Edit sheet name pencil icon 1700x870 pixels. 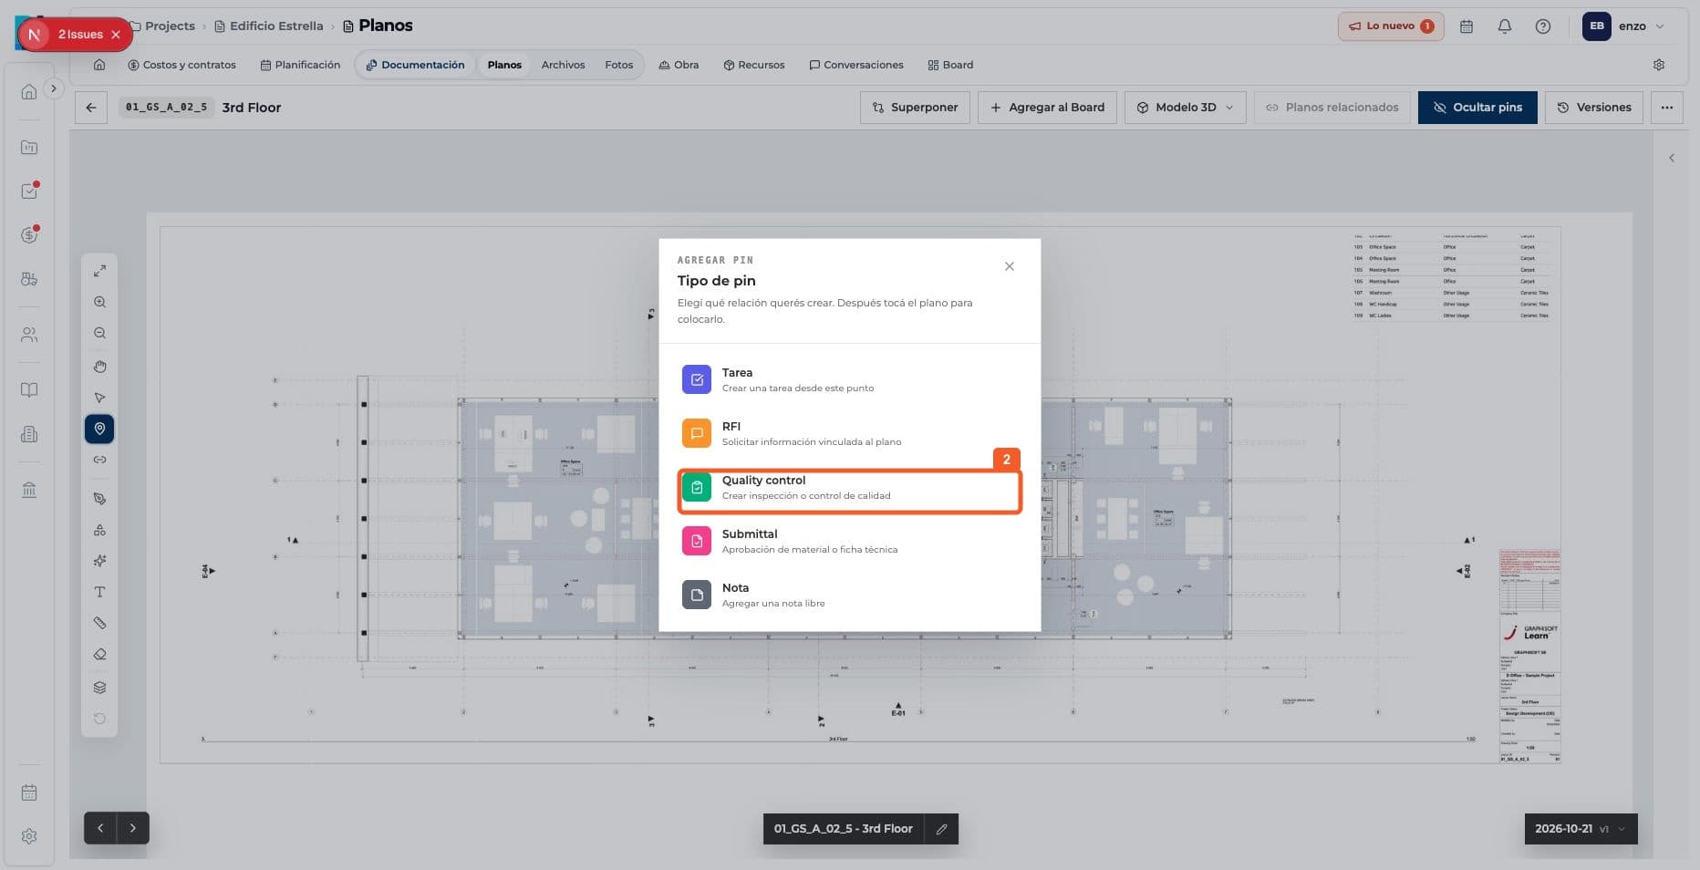click(x=941, y=829)
